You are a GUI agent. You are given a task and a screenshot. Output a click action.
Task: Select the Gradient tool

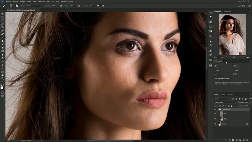tap(2, 51)
